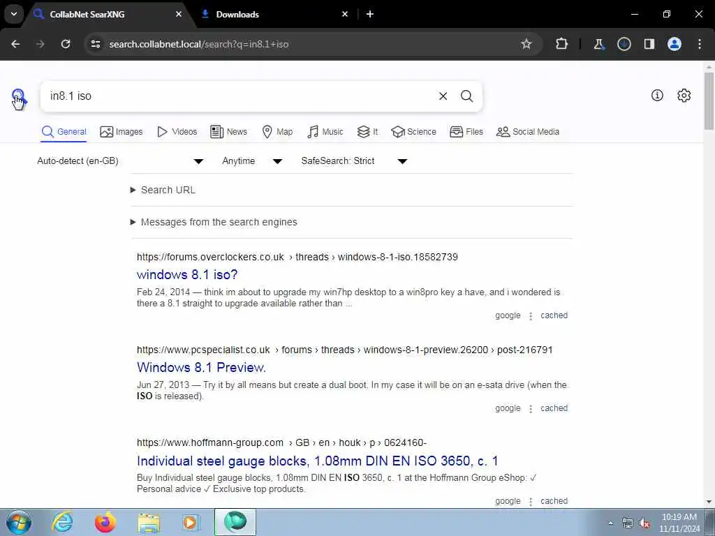Open Windows Explorer from the taskbar
The height and width of the screenshot is (536, 715).
[149, 522]
